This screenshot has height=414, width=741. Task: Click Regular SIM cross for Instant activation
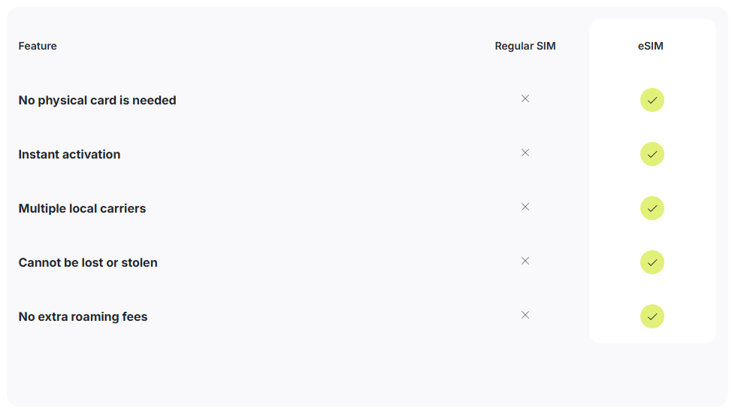click(x=525, y=153)
